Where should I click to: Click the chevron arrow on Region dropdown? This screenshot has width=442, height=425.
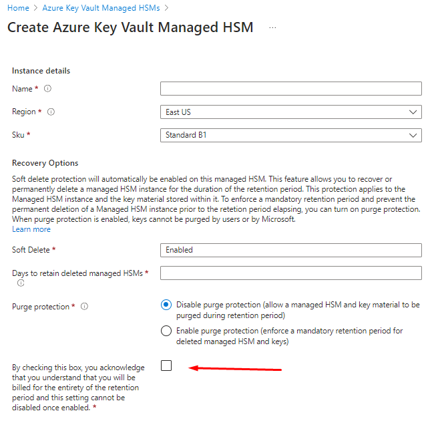click(413, 112)
